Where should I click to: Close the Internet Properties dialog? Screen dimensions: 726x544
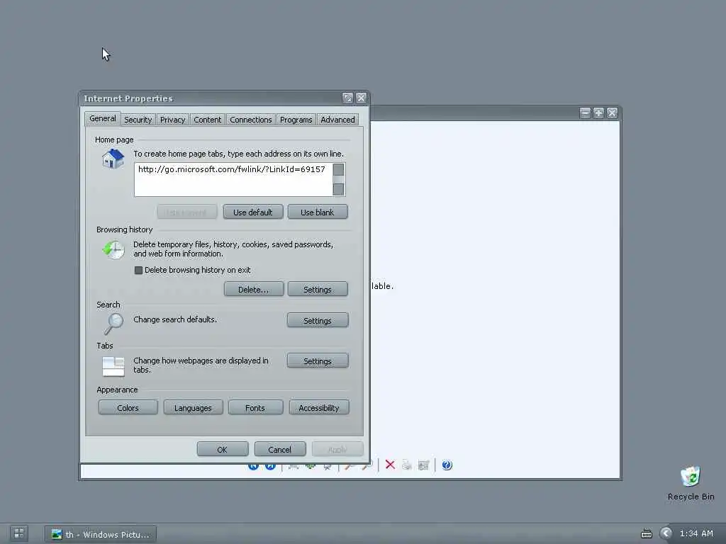click(361, 98)
